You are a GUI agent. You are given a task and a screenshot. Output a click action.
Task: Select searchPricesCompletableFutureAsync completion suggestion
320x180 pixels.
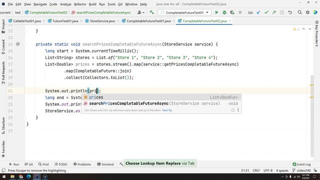[161, 103]
